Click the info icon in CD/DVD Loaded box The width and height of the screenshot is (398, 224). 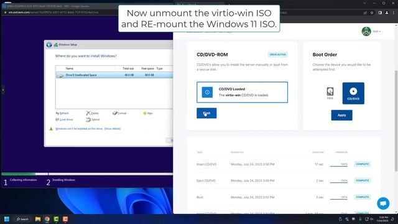pyautogui.click(x=207, y=92)
